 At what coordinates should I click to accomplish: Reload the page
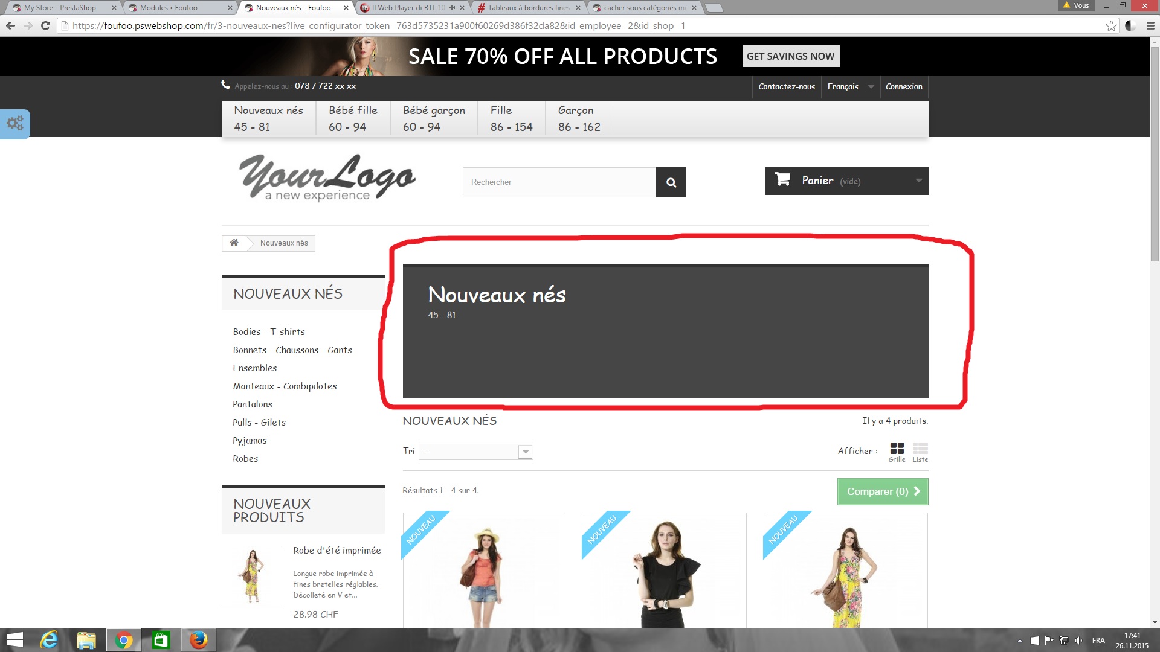coord(45,25)
